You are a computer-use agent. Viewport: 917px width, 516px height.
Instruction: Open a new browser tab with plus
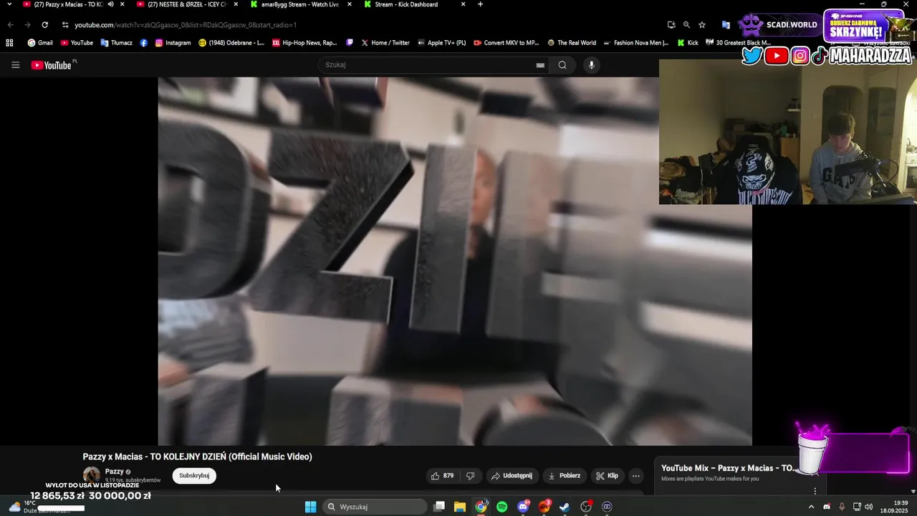(480, 4)
